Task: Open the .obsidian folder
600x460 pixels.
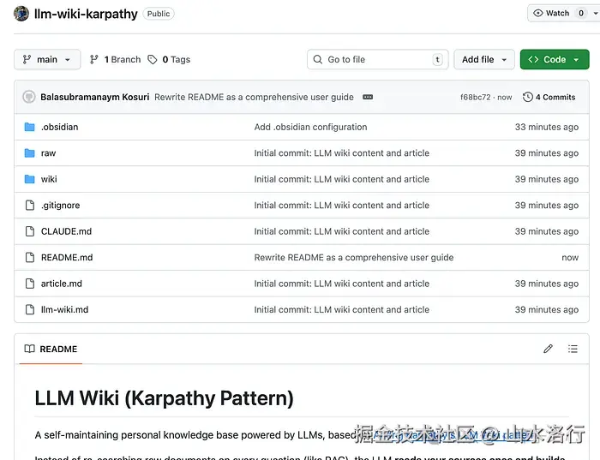Action: click(60, 127)
